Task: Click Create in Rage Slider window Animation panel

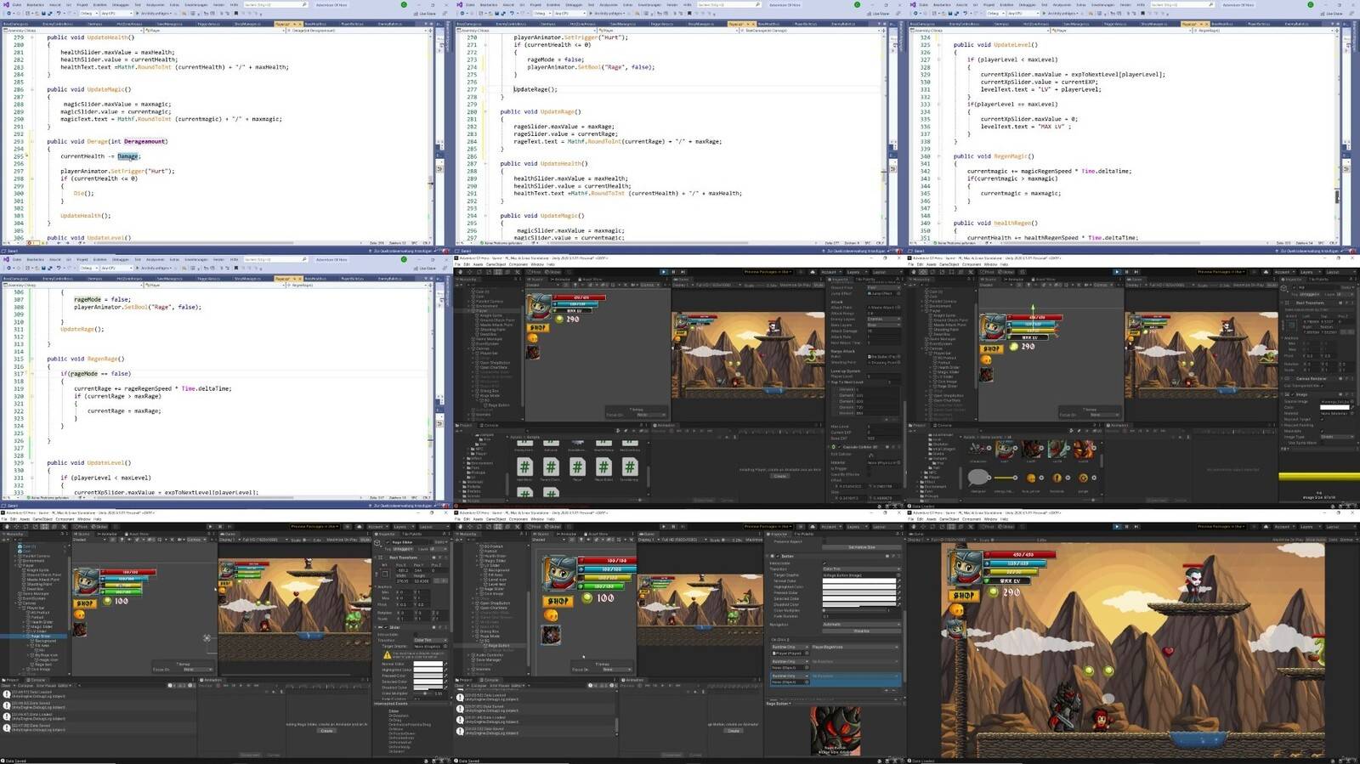Action: tap(326, 731)
